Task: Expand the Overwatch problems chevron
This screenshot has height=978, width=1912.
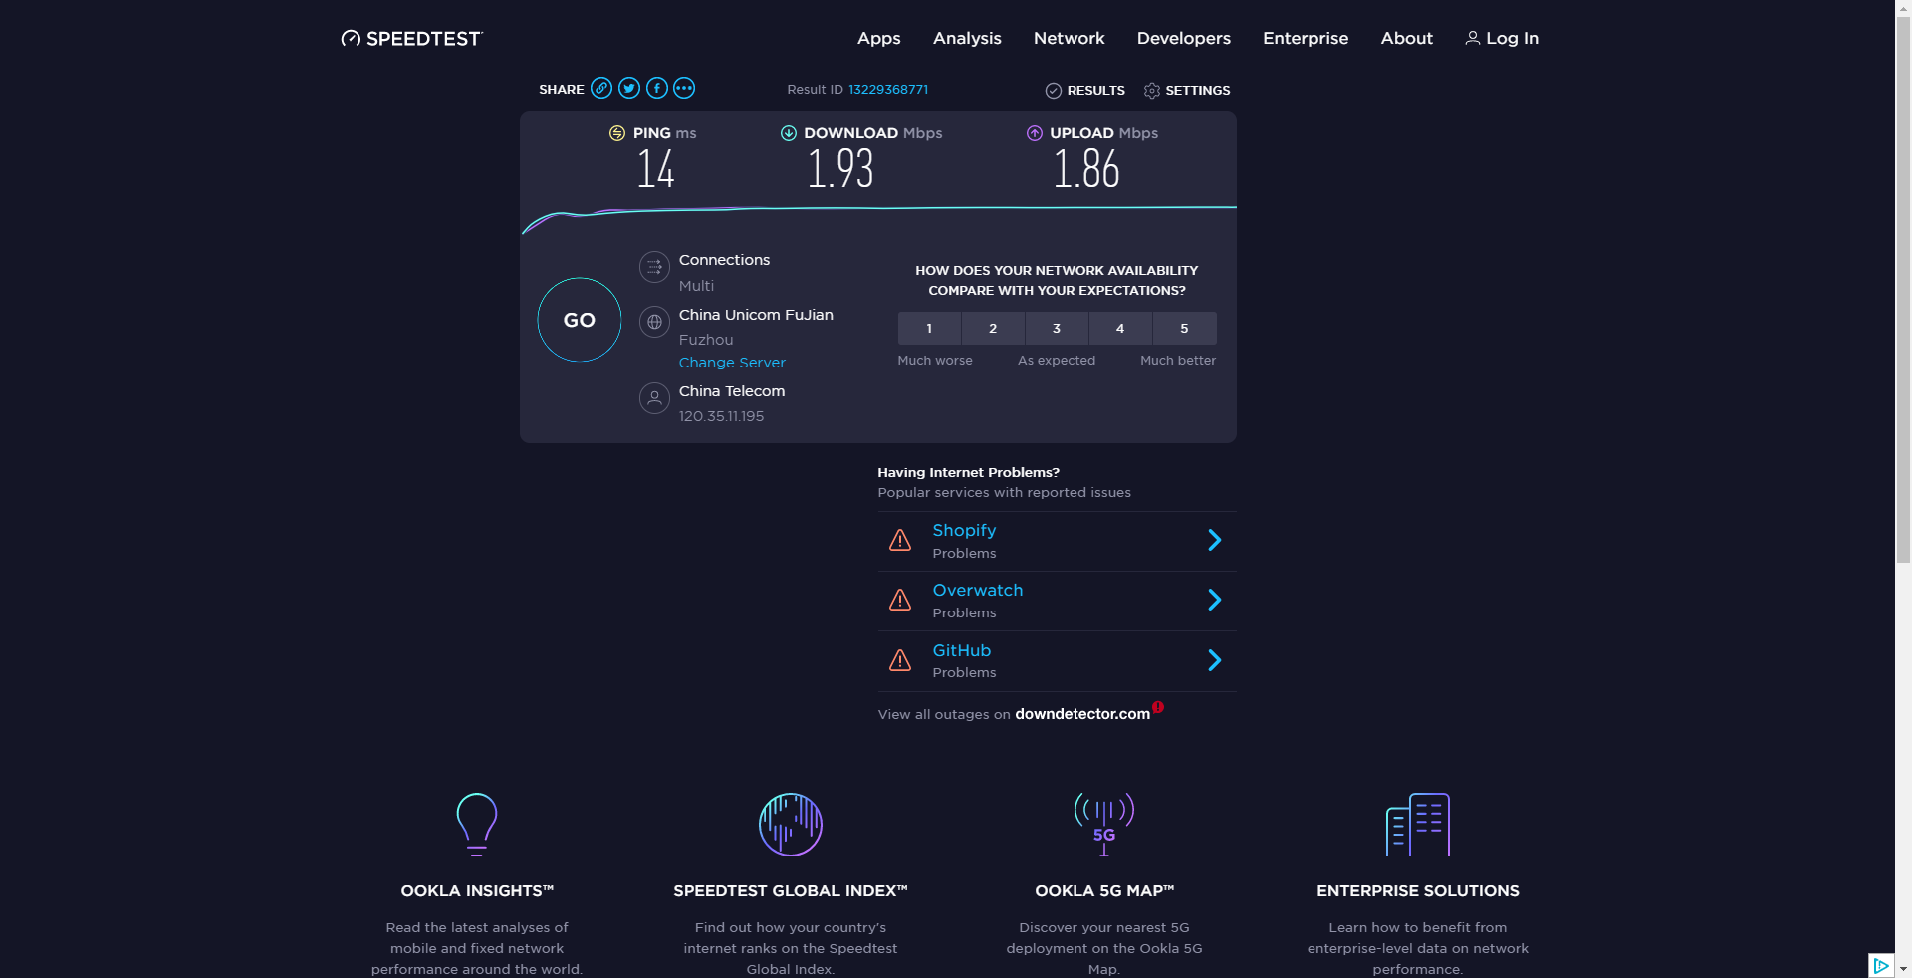Action: pyautogui.click(x=1215, y=600)
